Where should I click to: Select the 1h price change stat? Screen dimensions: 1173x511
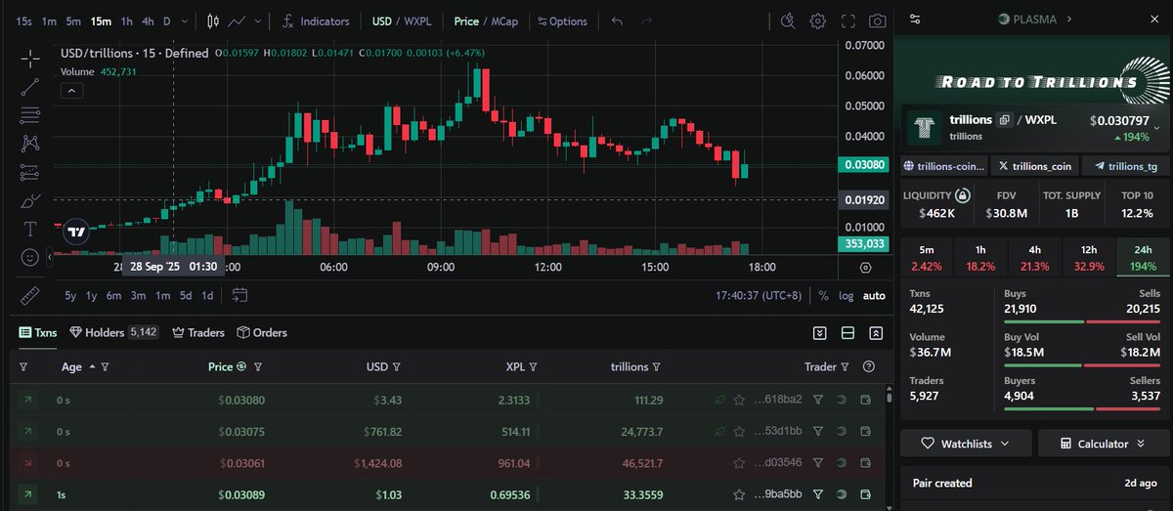click(980, 257)
